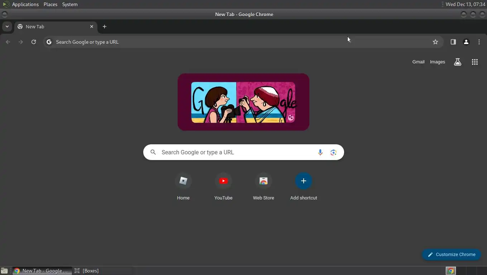Open the Web Store shortcut

[264, 186]
